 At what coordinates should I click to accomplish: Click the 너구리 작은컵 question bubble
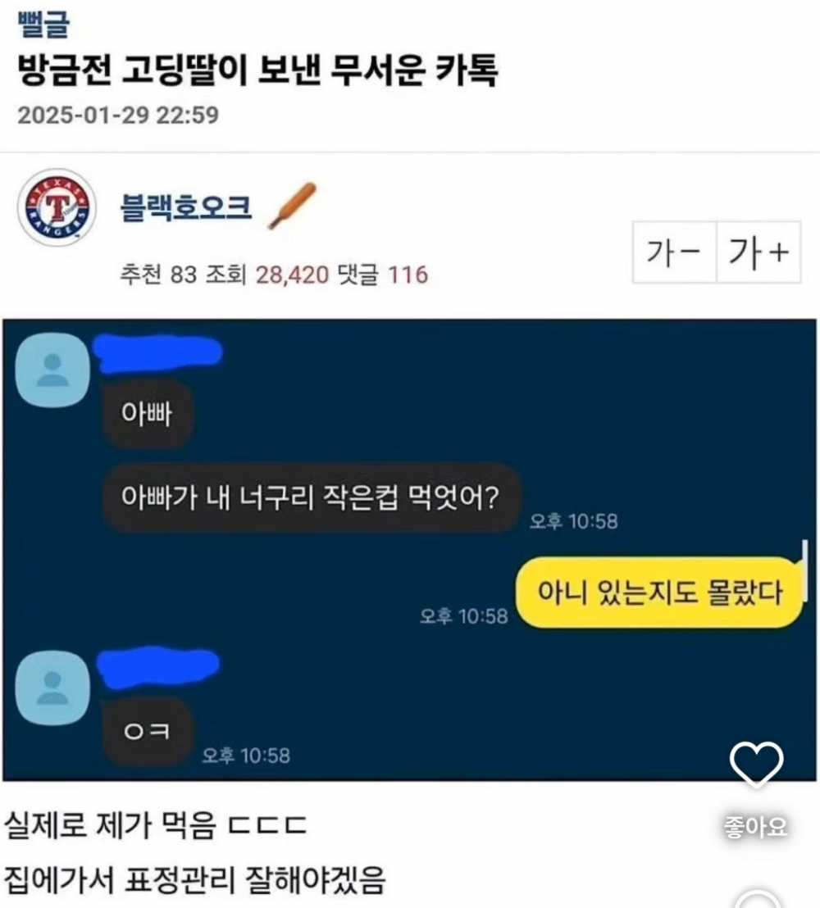pos(311,497)
